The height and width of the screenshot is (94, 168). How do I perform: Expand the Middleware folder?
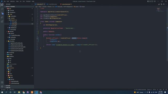click(x=13, y=28)
